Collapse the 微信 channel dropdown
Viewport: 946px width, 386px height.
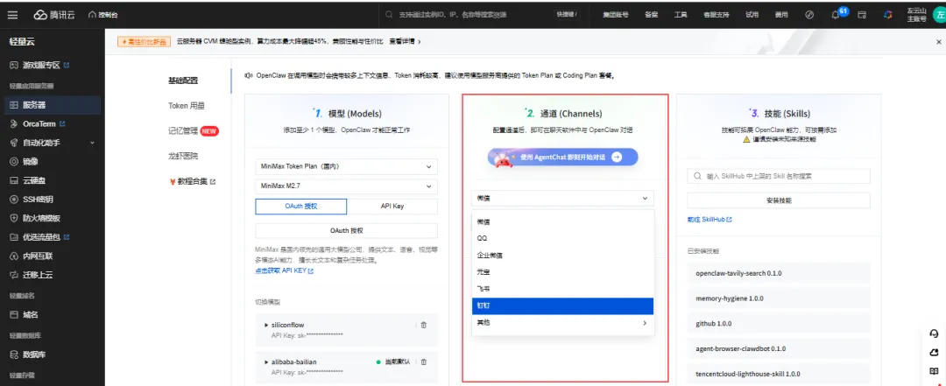(562, 198)
